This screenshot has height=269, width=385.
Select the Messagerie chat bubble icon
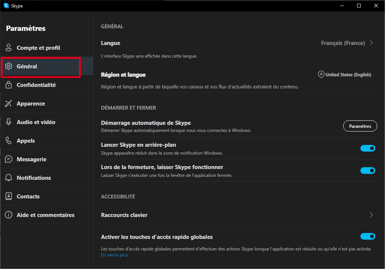(x=8, y=159)
